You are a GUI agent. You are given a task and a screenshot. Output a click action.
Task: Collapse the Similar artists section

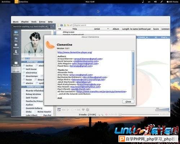23,87
